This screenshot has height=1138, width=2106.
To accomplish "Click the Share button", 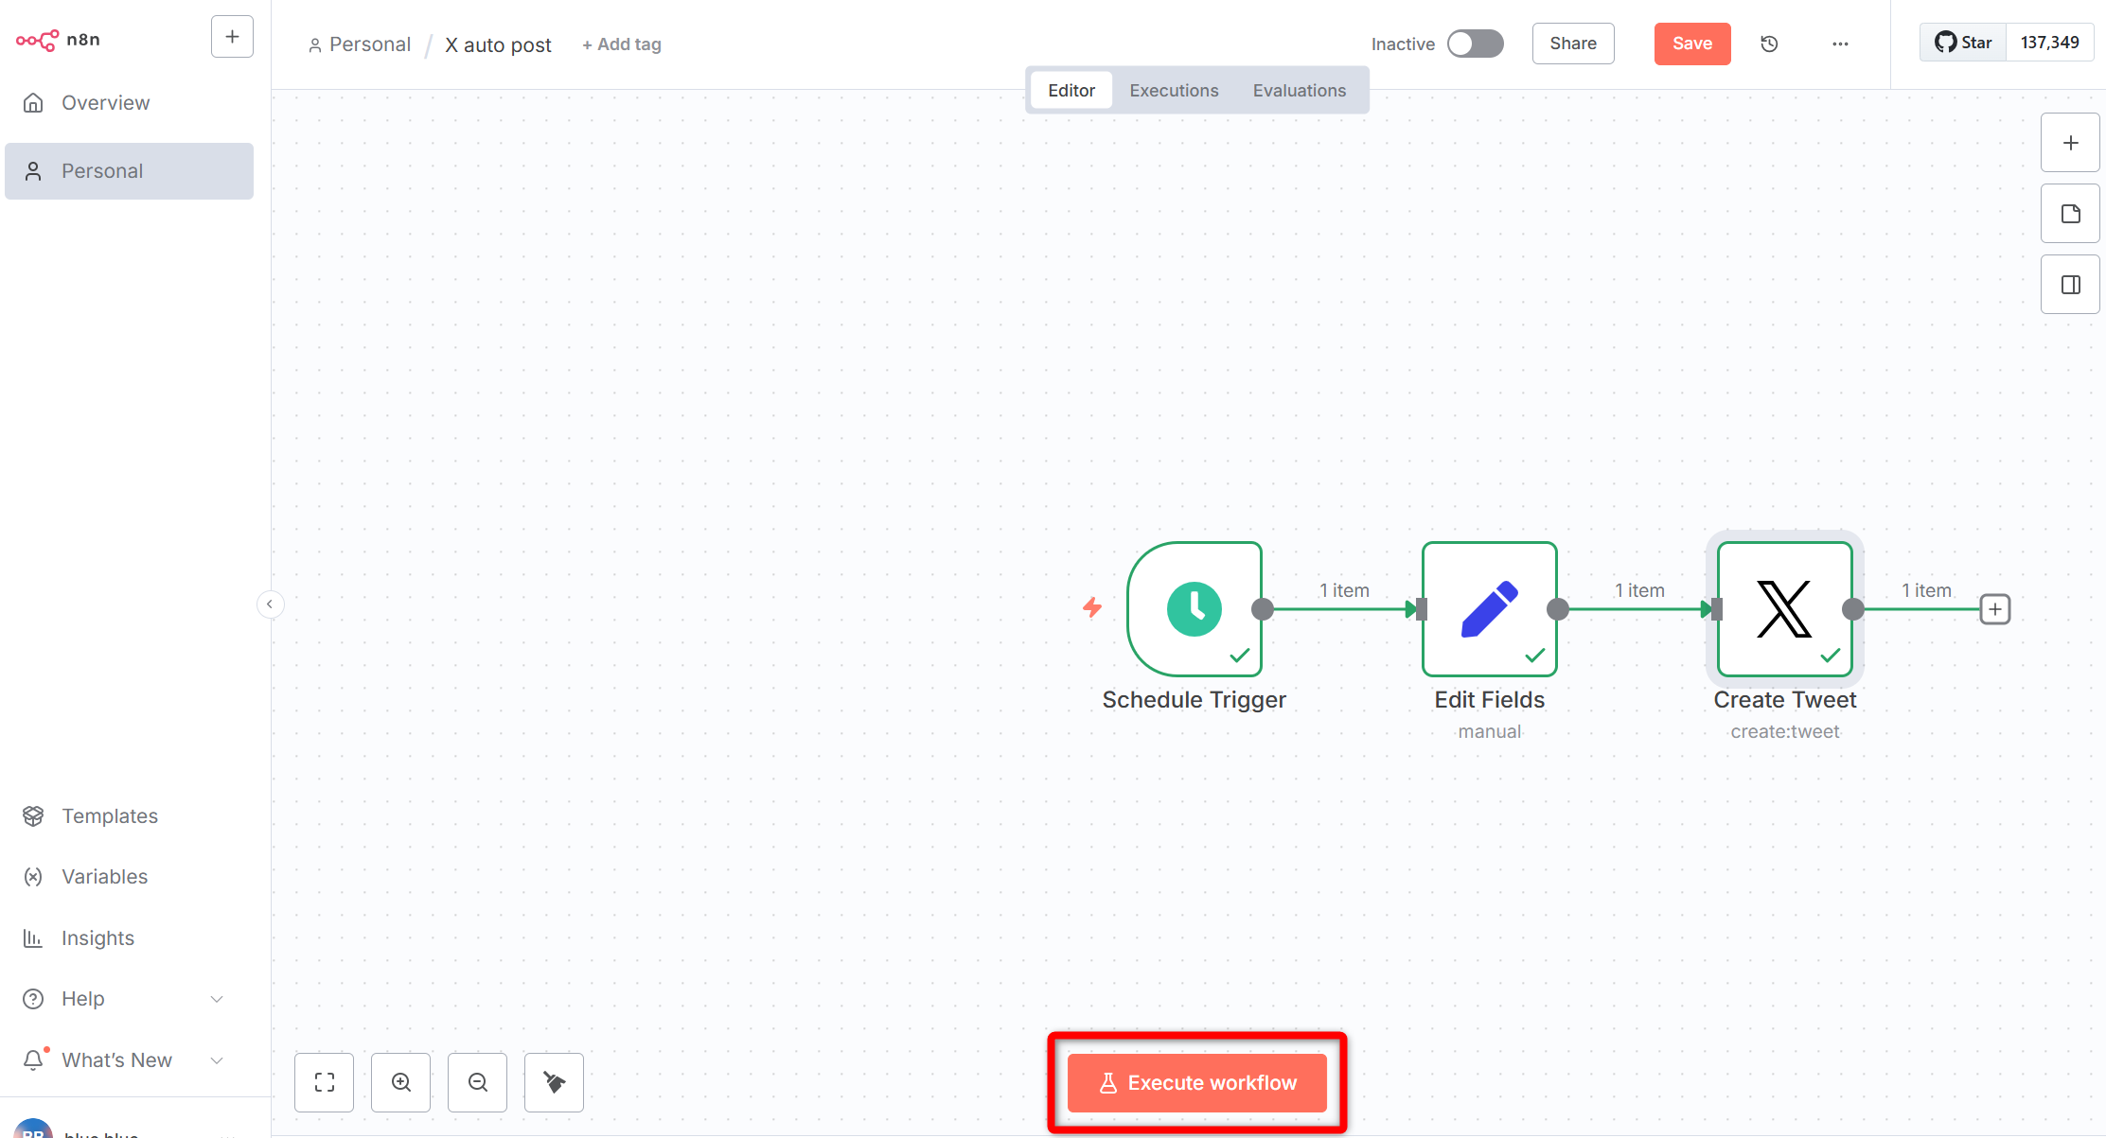I will (1572, 44).
